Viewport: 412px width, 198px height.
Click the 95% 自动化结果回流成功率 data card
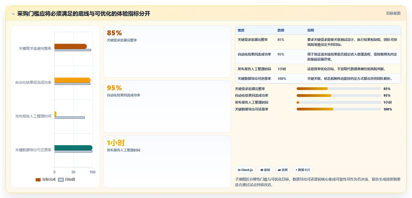click(167, 106)
